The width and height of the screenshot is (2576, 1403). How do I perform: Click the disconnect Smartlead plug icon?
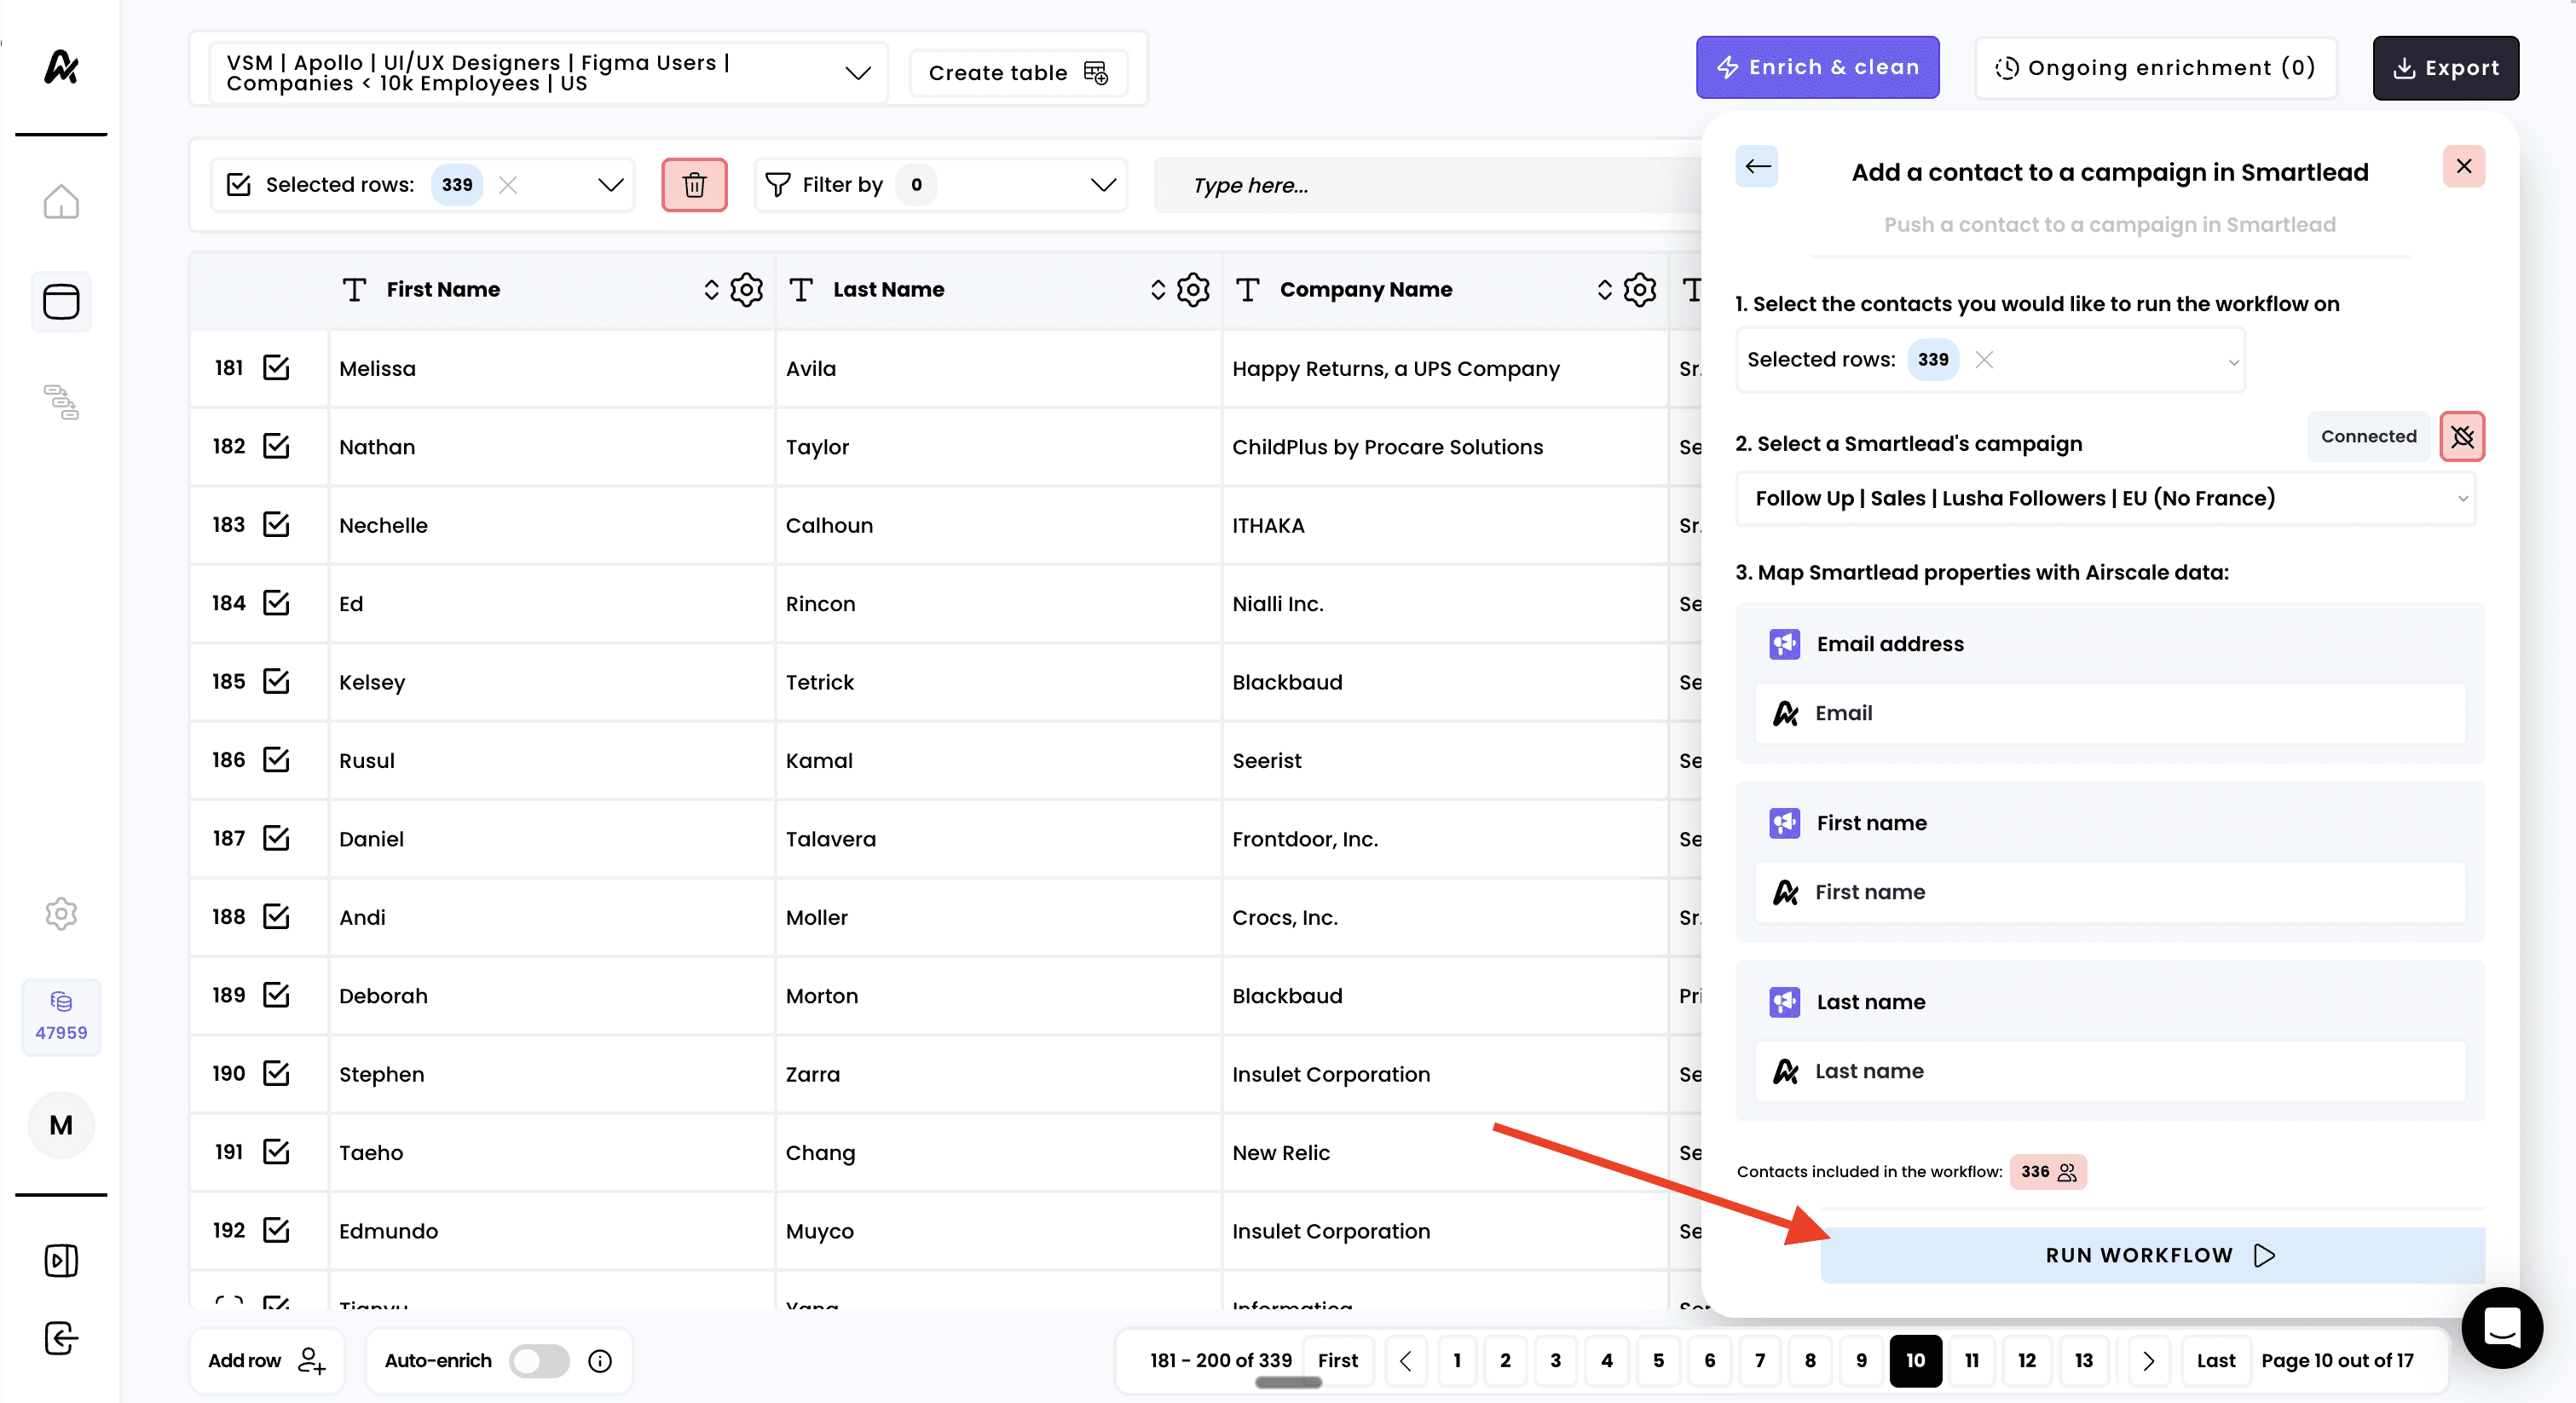point(2462,437)
